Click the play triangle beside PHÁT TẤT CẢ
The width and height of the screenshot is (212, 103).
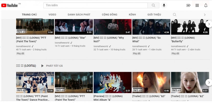point(42,66)
